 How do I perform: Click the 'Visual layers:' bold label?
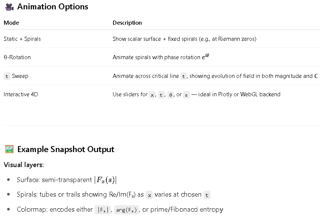24,165
